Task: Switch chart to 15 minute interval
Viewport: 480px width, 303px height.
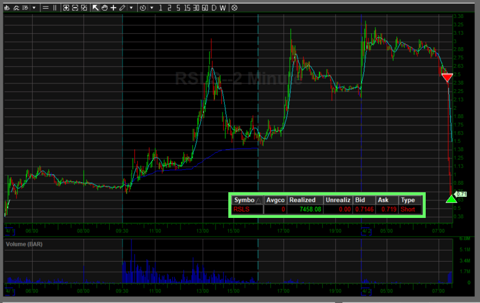Action: coord(187,8)
